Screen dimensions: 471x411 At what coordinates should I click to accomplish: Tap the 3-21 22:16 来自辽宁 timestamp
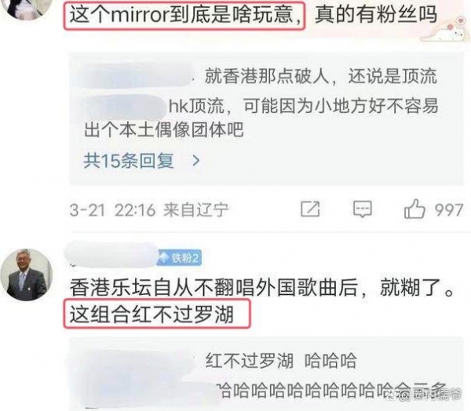click(x=149, y=209)
